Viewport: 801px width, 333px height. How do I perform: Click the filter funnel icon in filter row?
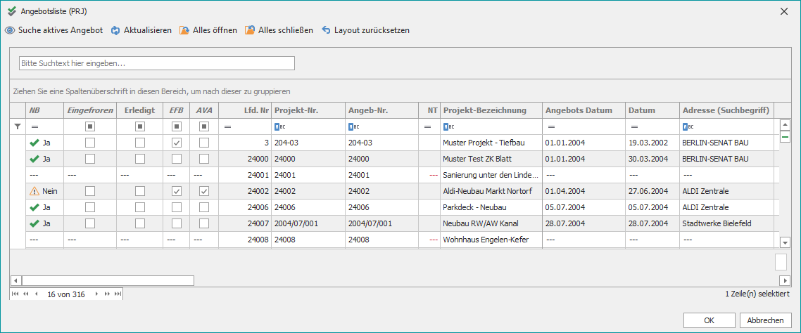pos(18,126)
